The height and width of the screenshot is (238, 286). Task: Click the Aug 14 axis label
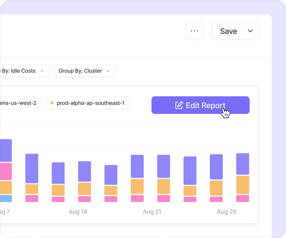pyautogui.click(x=78, y=212)
